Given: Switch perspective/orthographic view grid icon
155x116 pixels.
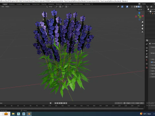Looking at the screenshot, I should 142,32.
